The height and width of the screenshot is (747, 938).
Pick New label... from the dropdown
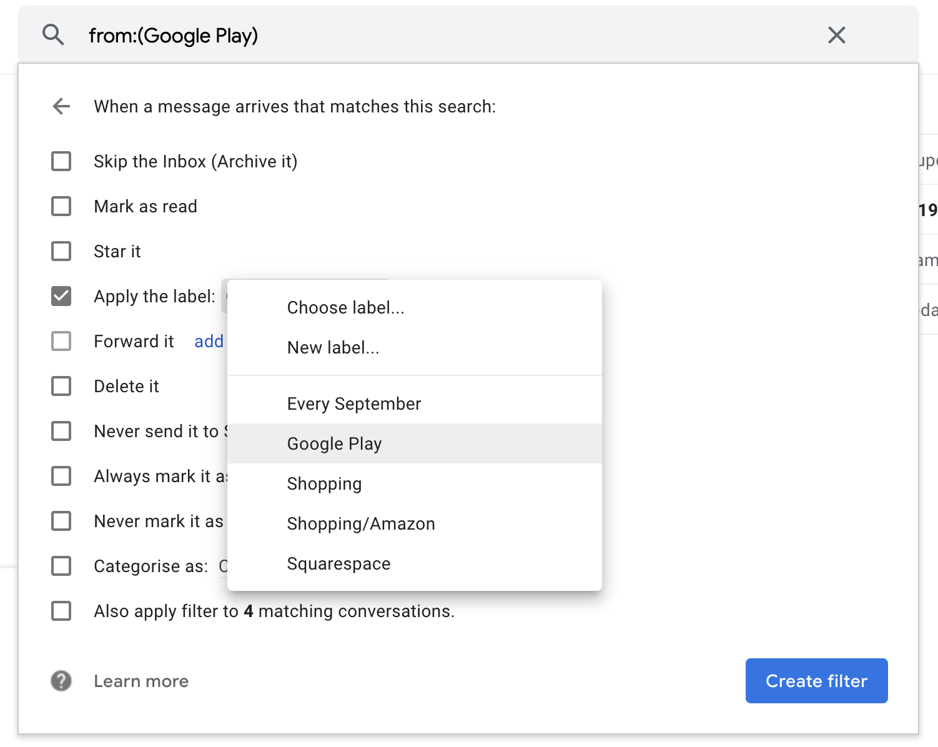pyautogui.click(x=415, y=347)
